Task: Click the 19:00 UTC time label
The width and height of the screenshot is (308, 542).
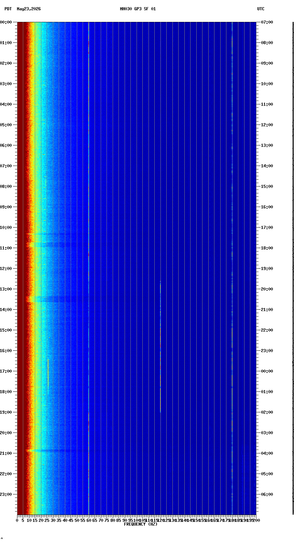Action: [x=267, y=269]
